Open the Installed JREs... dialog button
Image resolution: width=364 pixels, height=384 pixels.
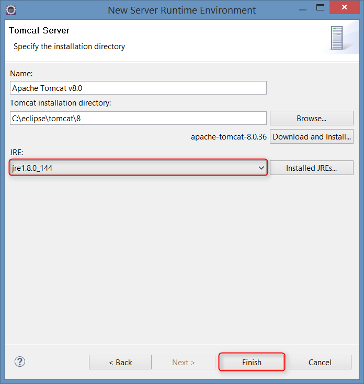tap(312, 168)
